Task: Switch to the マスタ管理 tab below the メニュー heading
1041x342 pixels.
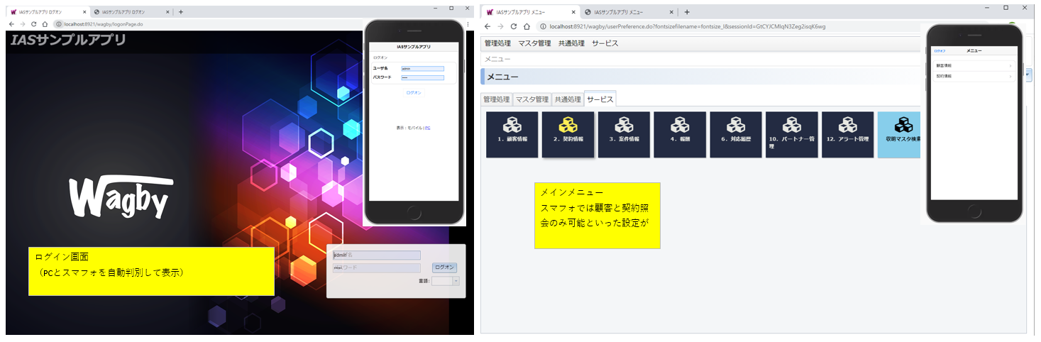Action: tap(531, 99)
